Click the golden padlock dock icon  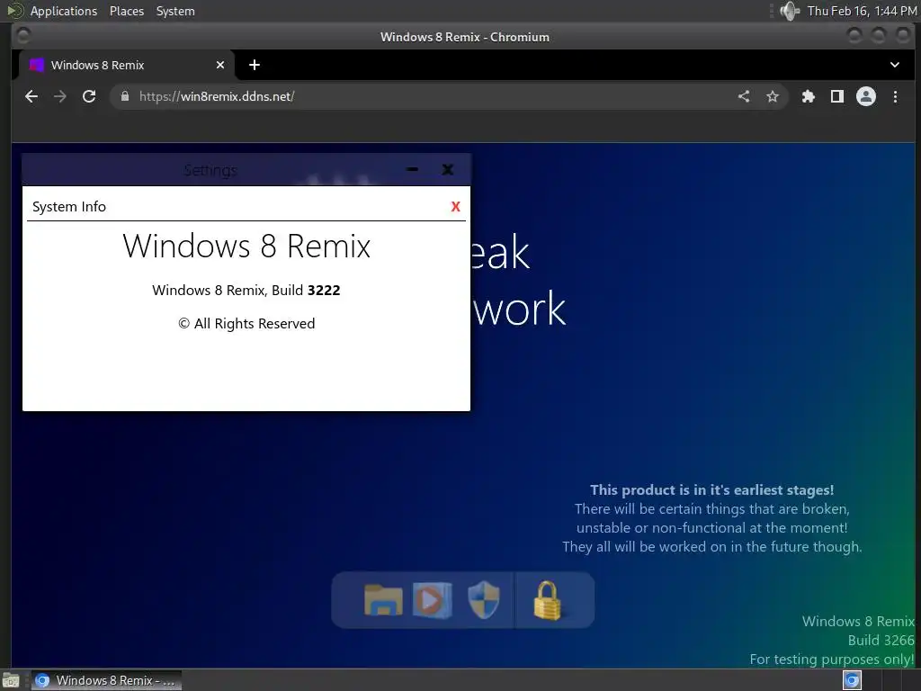(x=547, y=600)
